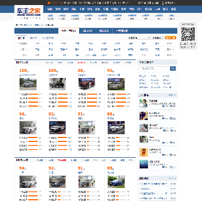
Task: Click the more link in the sidebar users section header
Action: [x=172, y=95]
